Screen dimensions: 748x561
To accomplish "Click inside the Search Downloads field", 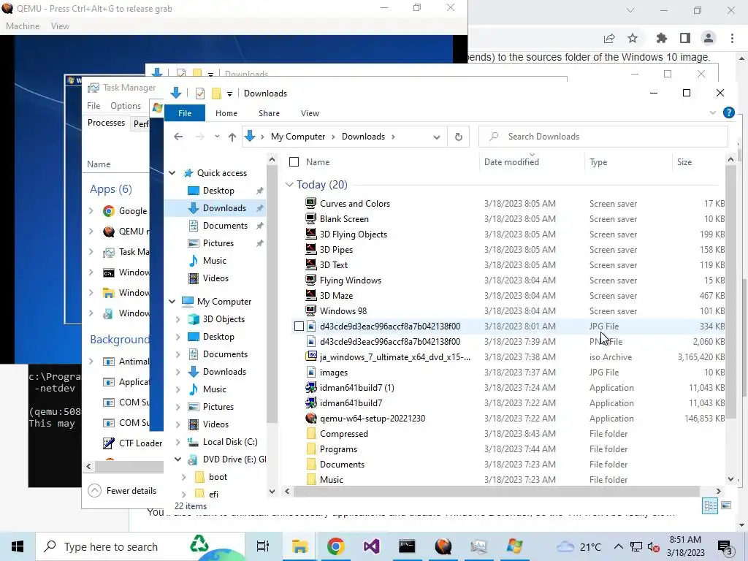I will pyautogui.click(x=603, y=137).
